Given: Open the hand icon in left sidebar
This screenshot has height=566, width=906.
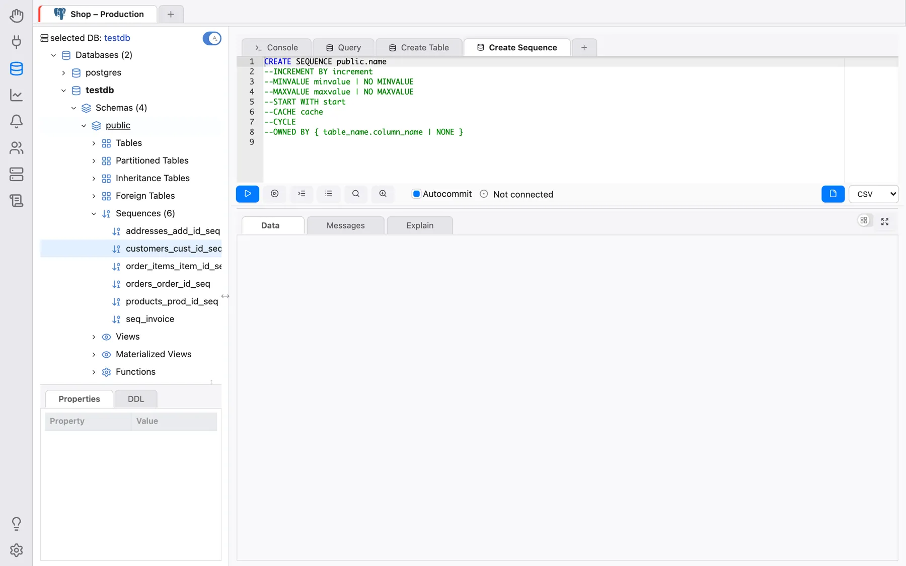Looking at the screenshot, I should 17,16.
